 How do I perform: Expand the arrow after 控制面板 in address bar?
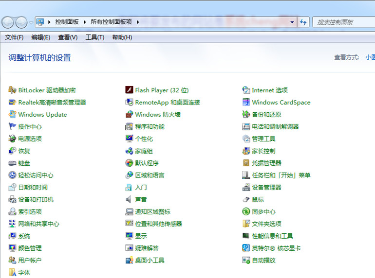(x=85, y=22)
